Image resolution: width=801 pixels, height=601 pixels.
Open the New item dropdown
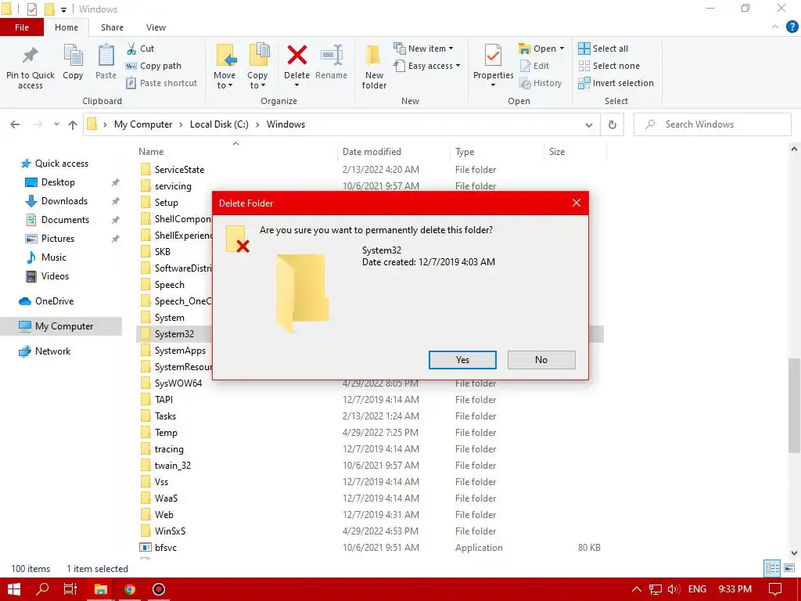423,49
